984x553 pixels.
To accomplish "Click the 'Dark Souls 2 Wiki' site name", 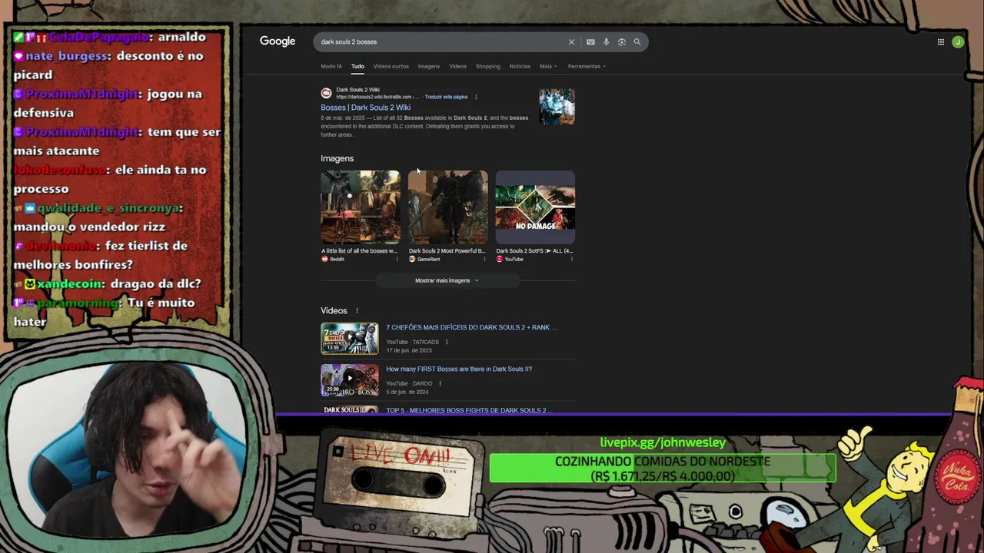I will tap(357, 90).
